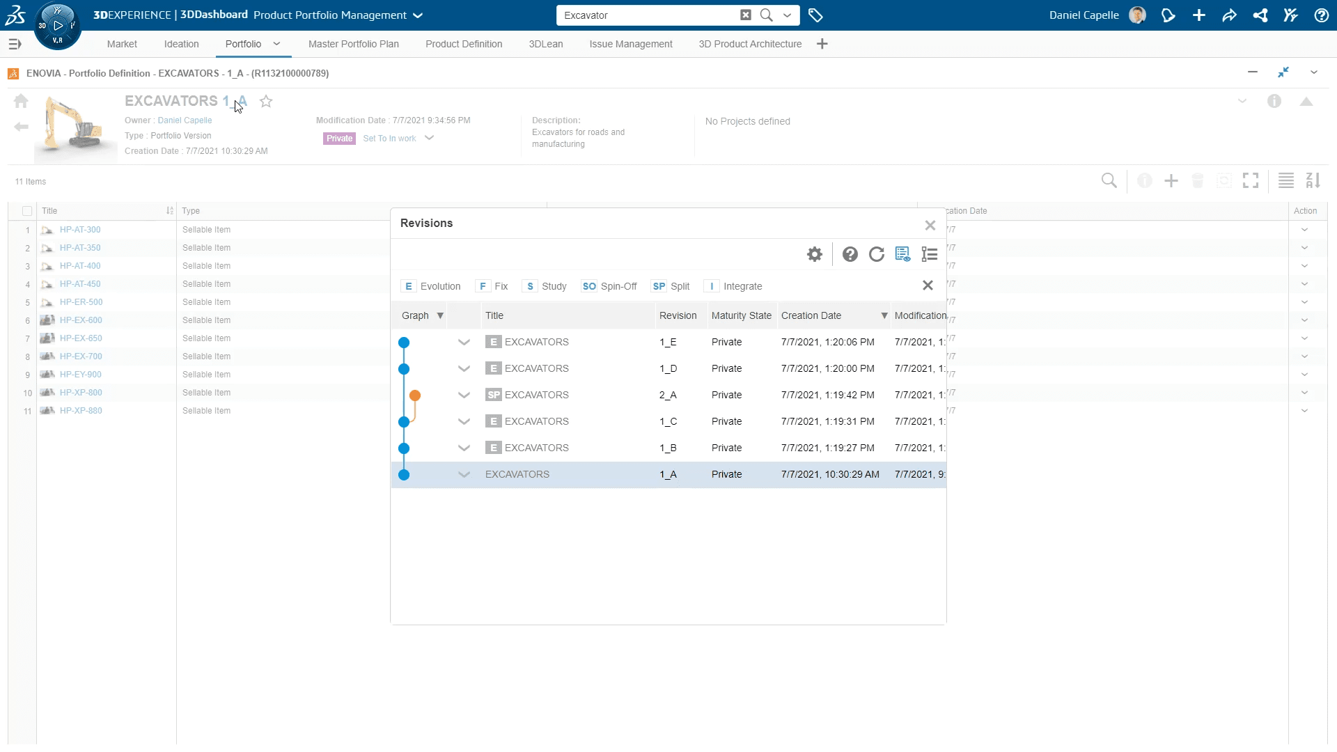Image resolution: width=1337 pixels, height=752 pixels.
Task: Click the tree list view icon
Action: [930, 254]
